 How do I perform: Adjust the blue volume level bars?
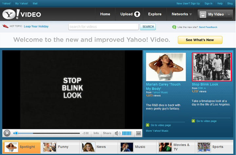pos(127,133)
